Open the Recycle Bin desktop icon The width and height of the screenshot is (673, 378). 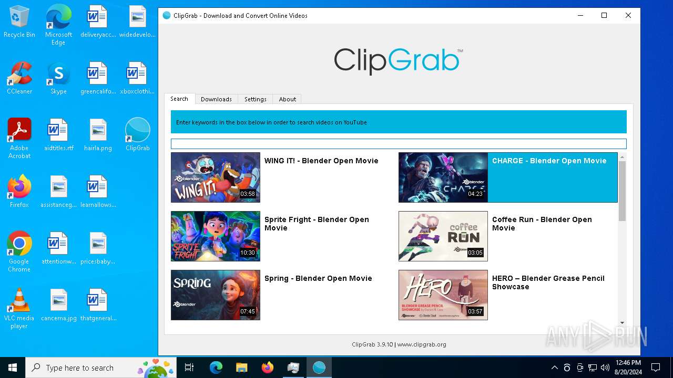(x=19, y=22)
